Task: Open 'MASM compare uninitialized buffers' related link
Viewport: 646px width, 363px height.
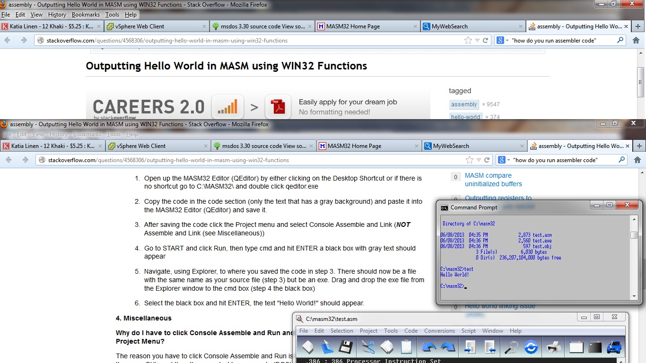Action: coord(493,180)
